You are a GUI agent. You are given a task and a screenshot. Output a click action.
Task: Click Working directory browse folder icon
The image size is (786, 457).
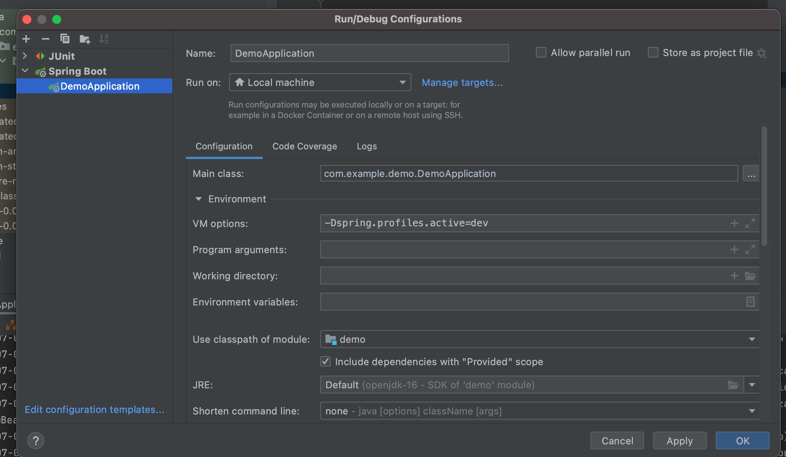(750, 276)
